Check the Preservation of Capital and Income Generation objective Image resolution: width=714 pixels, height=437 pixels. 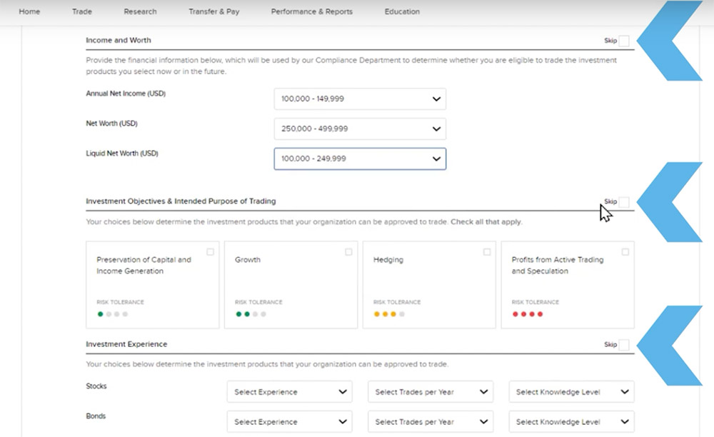(210, 251)
